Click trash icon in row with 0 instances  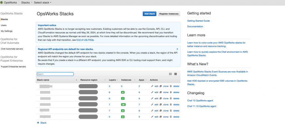coord(171,86)
